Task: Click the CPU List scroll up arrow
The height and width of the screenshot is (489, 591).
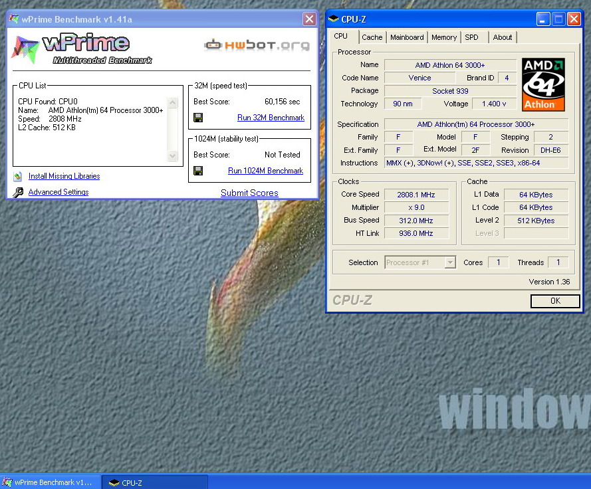Action: tap(173, 102)
